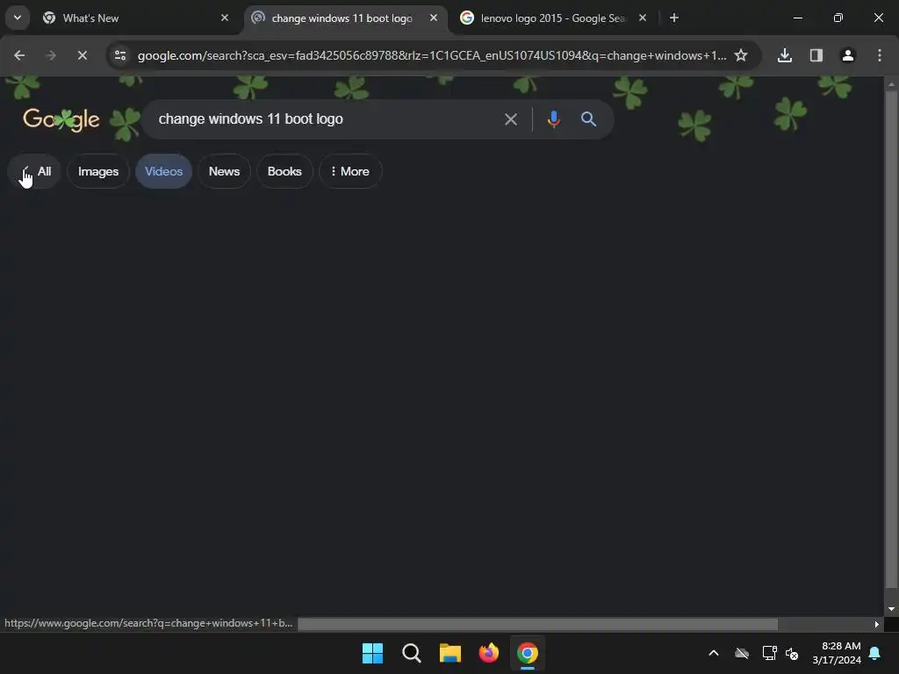Open Windows taskbar search

pos(411,653)
